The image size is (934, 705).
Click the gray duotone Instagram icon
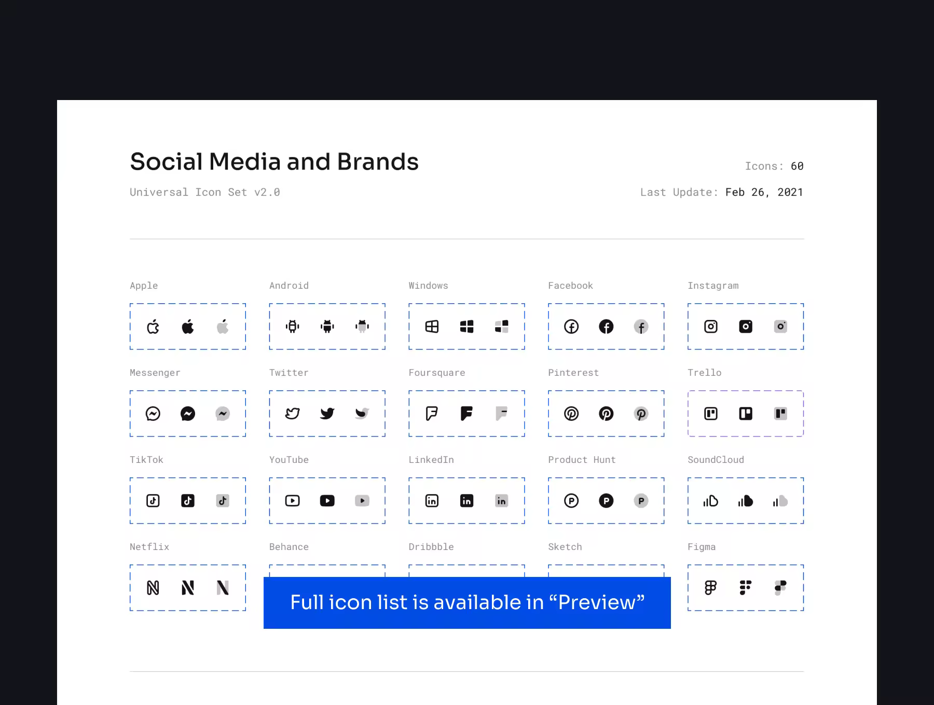coord(780,327)
